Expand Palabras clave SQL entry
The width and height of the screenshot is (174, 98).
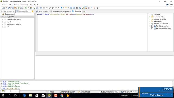coord(150,19)
